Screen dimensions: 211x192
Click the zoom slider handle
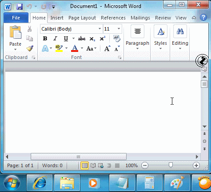171,165
